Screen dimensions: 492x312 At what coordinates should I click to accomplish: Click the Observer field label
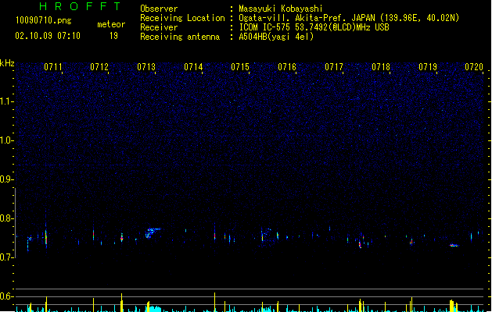click(159, 9)
